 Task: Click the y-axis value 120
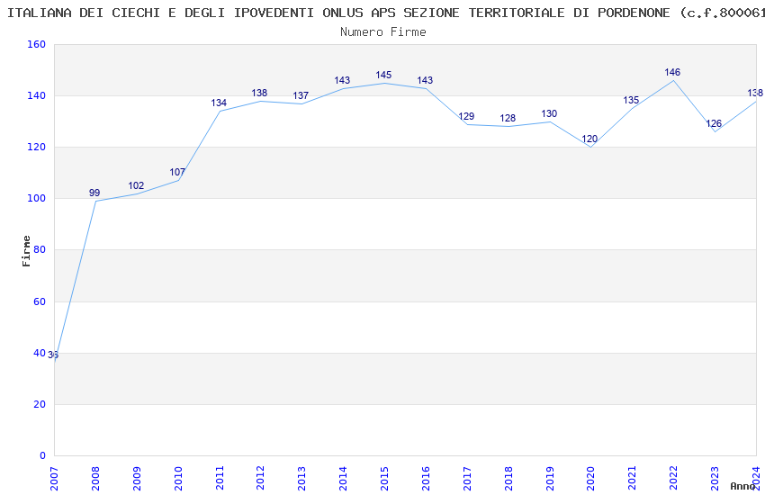(x=37, y=147)
